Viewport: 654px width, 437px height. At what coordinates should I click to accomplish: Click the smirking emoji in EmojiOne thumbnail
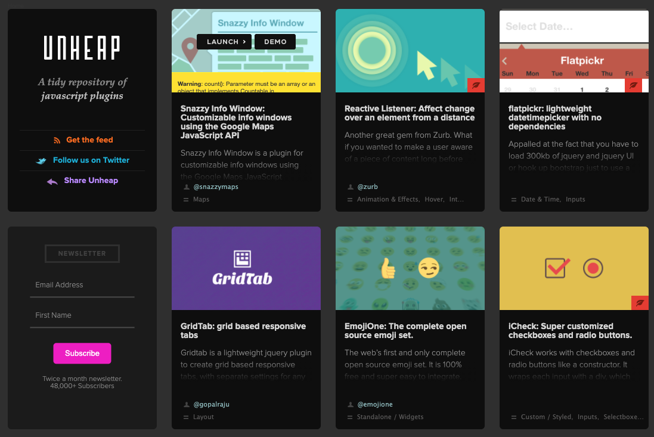429,268
